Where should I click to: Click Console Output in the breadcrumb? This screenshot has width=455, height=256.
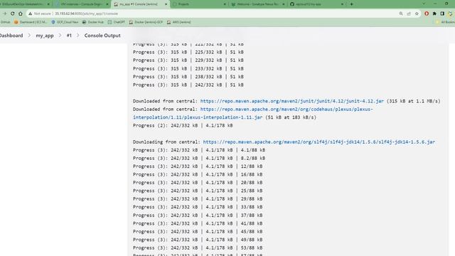pos(102,36)
